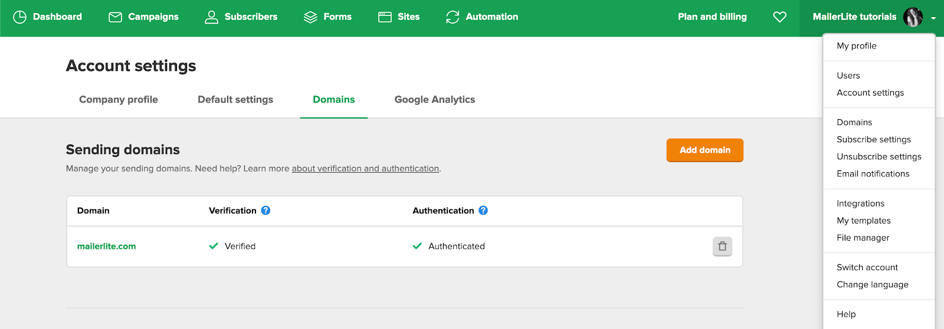The height and width of the screenshot is (329, 944).
Task: Open Plan and billing page
Action: (x=712, y=17)
